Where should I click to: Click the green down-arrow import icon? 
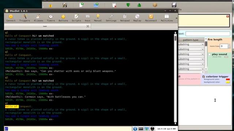[128, 5]
